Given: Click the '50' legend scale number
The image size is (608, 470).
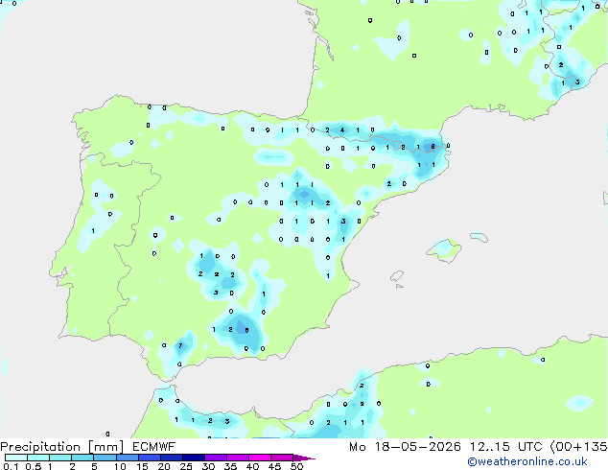Looking at the screenshot, I should (296, 466).
